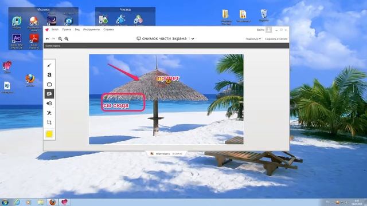This screenshot has width=367, height=206.
Task: Select the 'см сюда' text annotation
Action: [x=116, y=105]
